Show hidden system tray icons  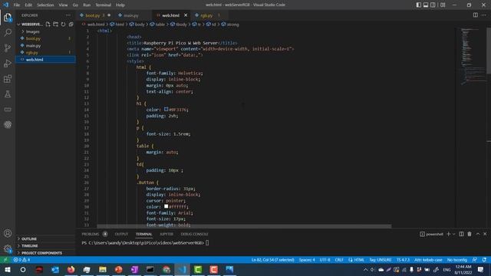[x=365, y=269]
